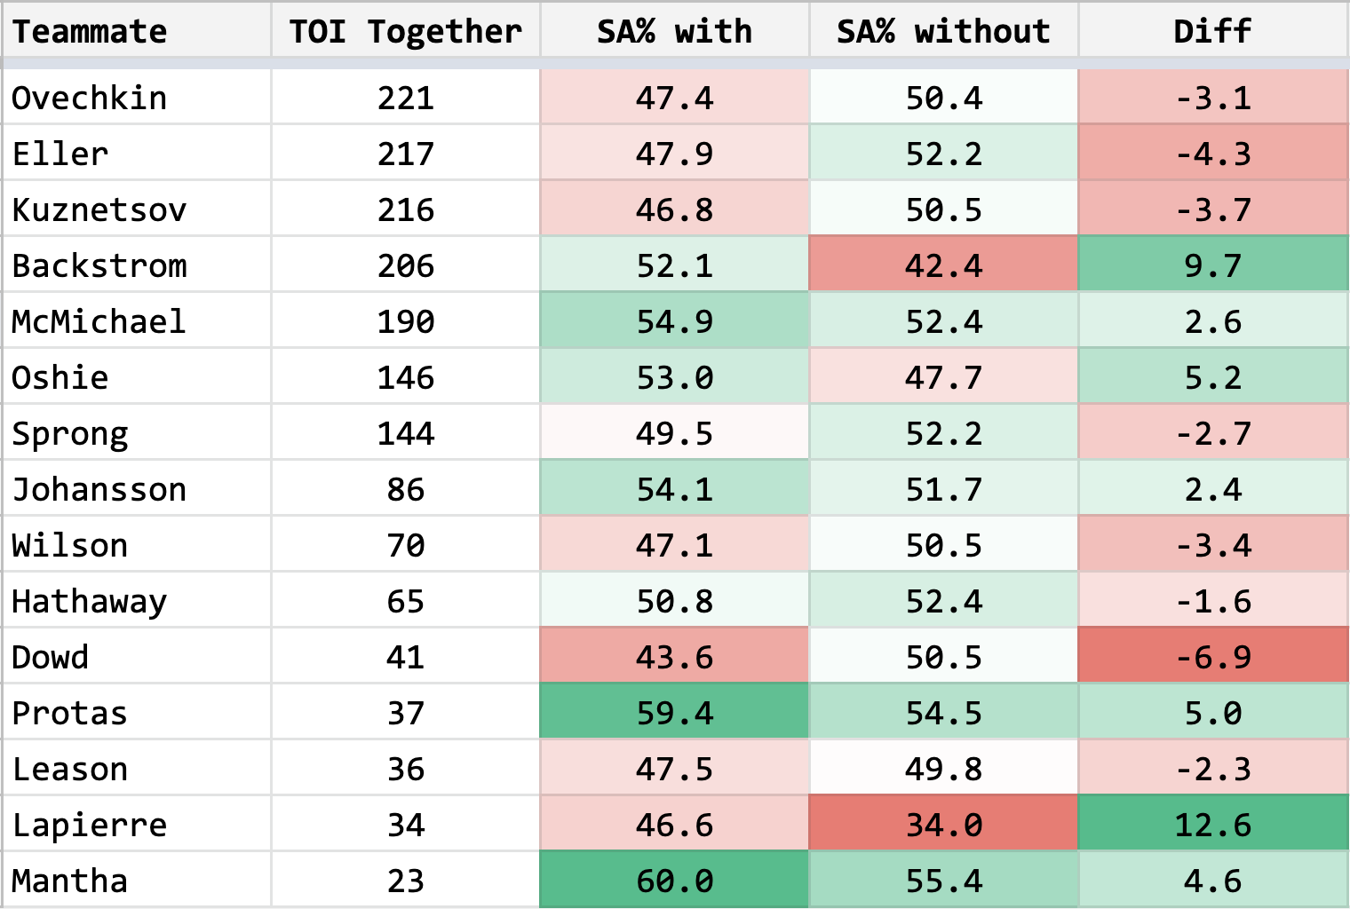Select Dowd's -6.9 Diff cell
Image resolution: width=1350 pixels, height=909 pixels.
[x=1212, y=657]
